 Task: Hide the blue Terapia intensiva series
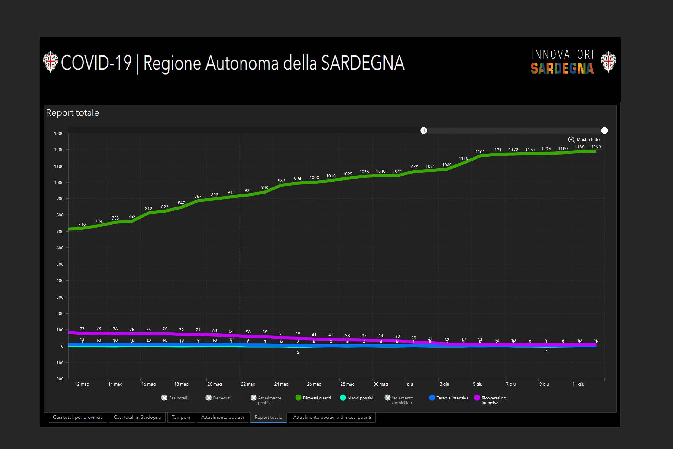pos(432,398)
